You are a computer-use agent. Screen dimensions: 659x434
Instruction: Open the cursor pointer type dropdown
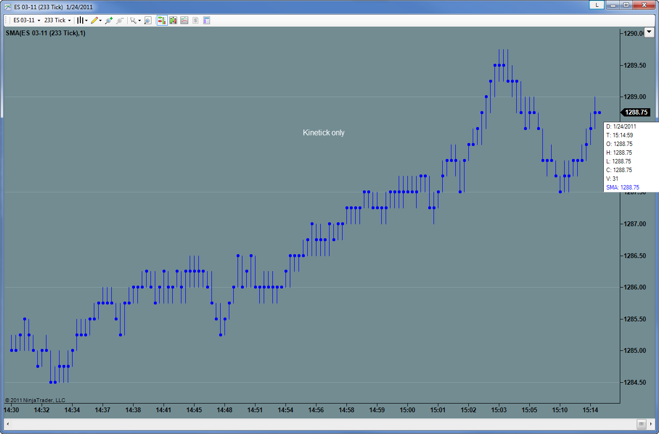[x=135, y=20]
